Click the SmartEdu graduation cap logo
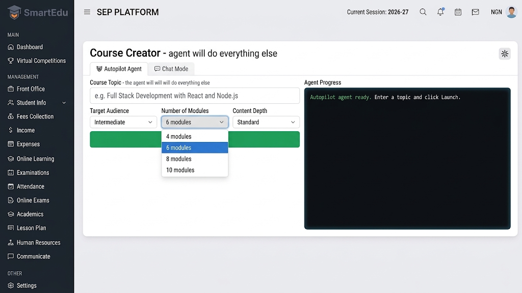 [14, 12]
